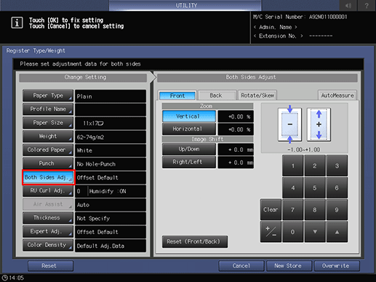
Task: Click the bottom Reset button
Action: 50,266
